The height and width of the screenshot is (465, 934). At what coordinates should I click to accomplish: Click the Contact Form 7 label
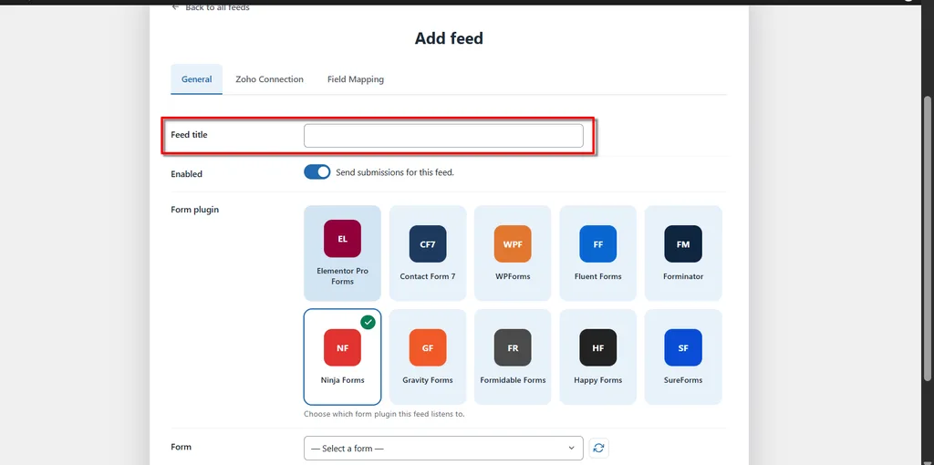(x=428, y=276)
